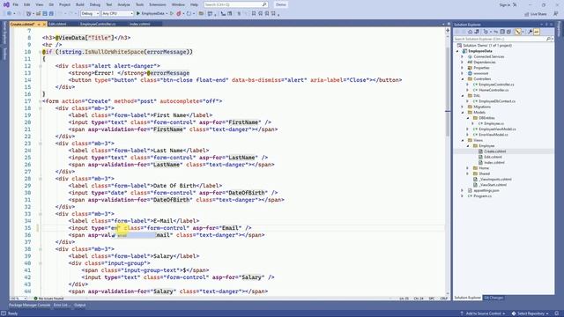
Task: Click Solution Explorer Show All Files icon
Action: point(508,32)
